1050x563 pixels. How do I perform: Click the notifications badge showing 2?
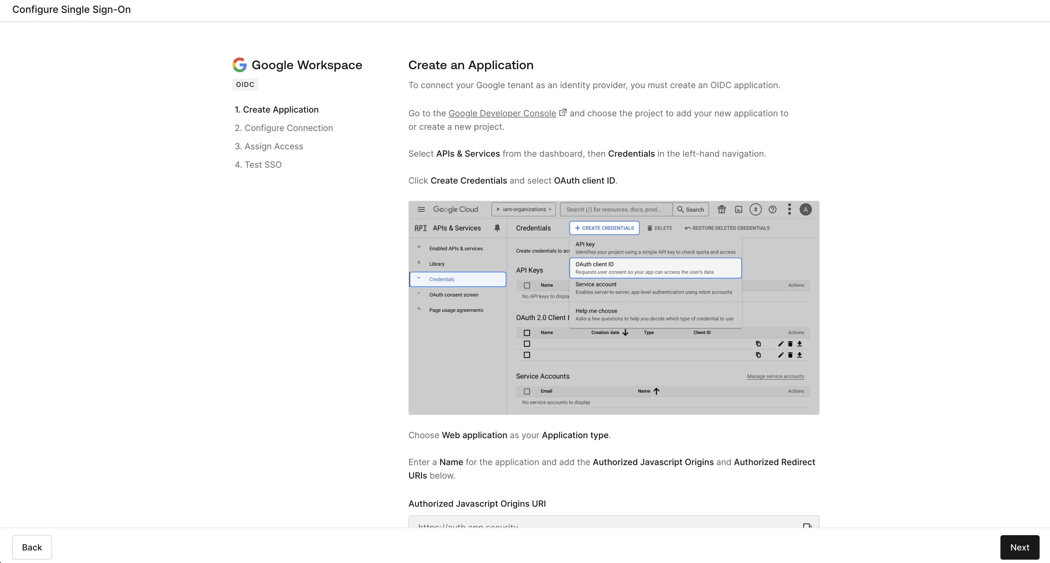(755, 210)
